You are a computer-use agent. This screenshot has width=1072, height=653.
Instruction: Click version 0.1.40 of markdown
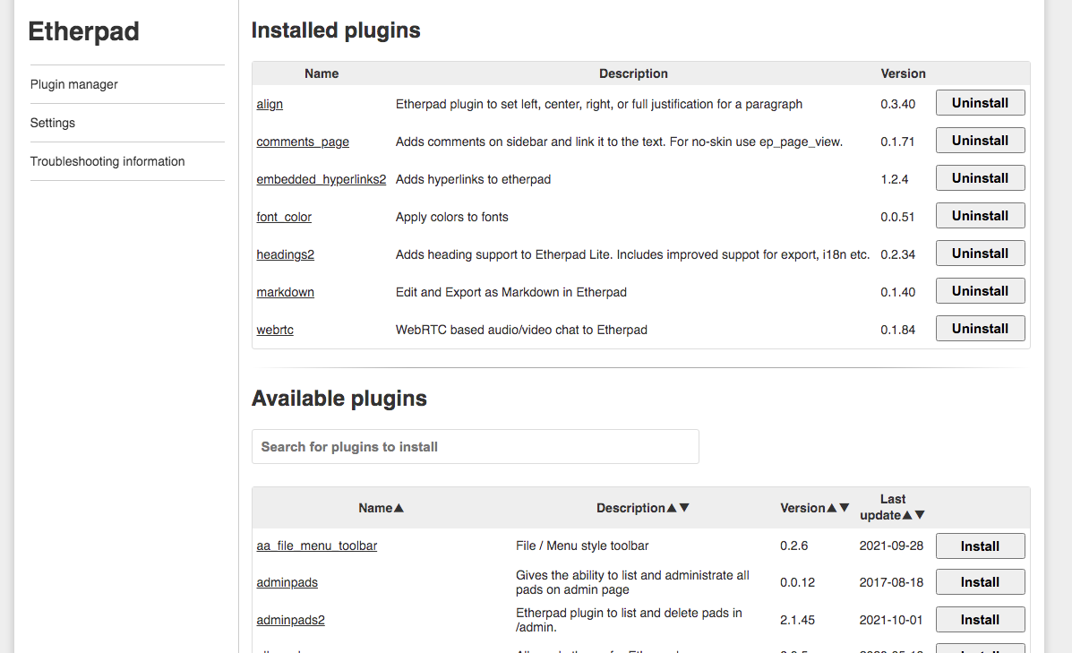point(897,292)
